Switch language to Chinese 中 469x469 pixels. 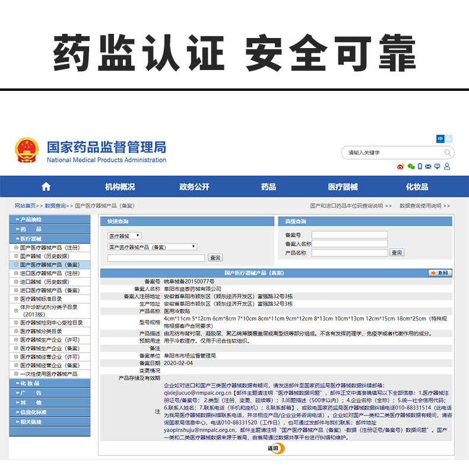pyautogui.click(x=441, y=139)
